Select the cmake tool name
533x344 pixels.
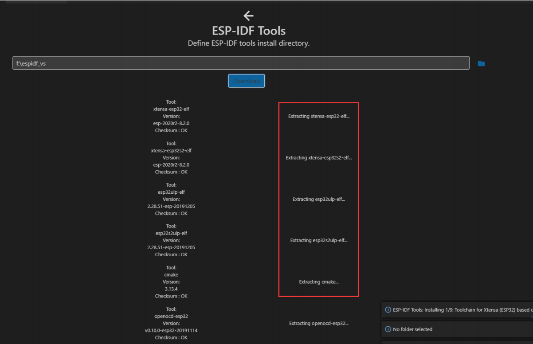(x=171, y=275)
